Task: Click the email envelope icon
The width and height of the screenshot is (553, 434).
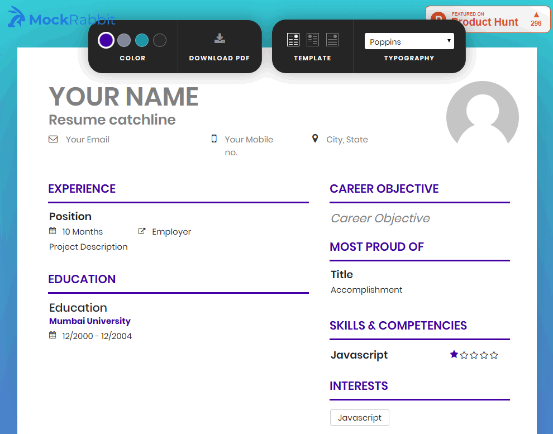Action: point(53,139)
